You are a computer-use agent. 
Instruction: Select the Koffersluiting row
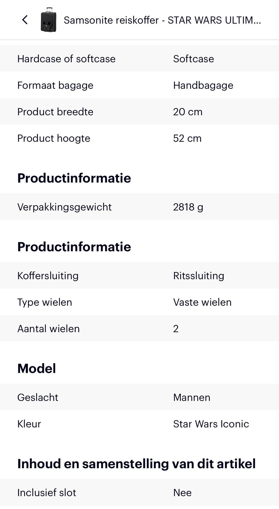point(139,275)
